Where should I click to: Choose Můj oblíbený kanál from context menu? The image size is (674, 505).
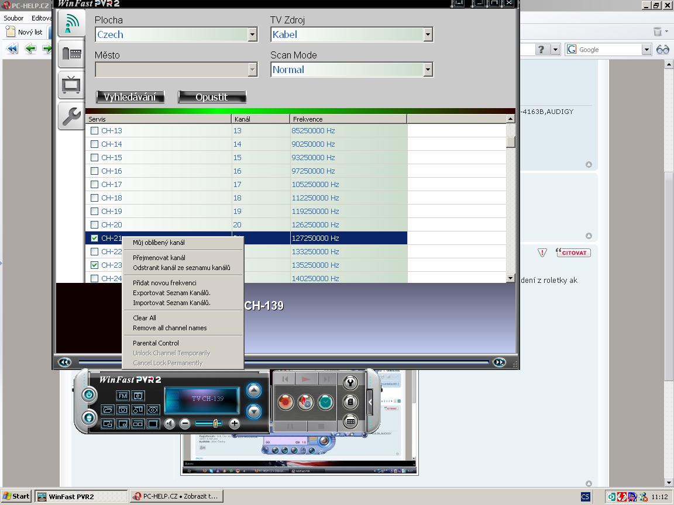[x=159, y=243]
